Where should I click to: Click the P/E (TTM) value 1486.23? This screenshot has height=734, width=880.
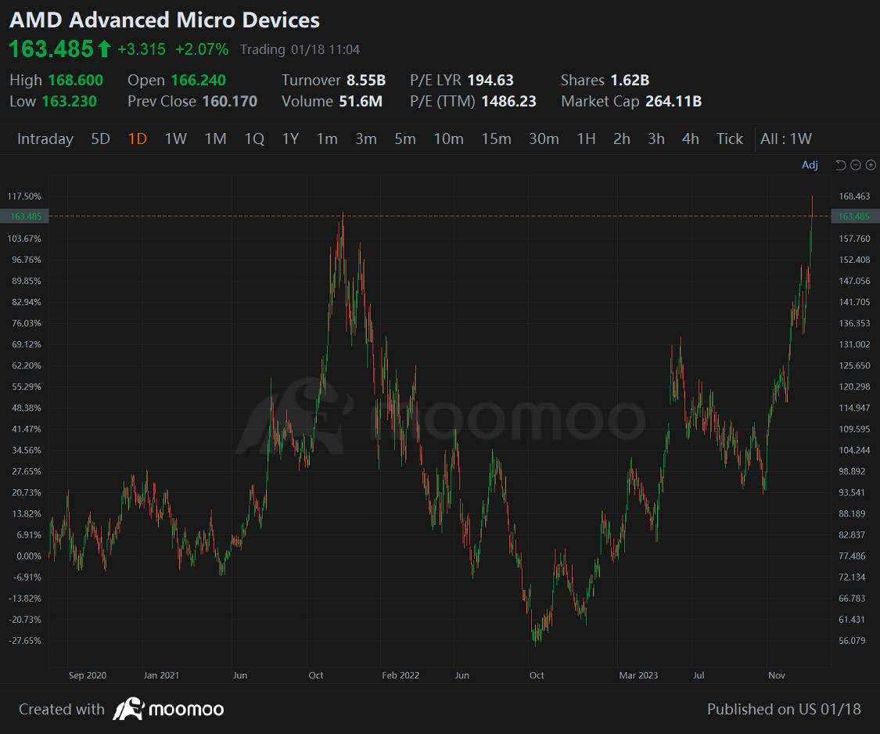tap(509, 102)
